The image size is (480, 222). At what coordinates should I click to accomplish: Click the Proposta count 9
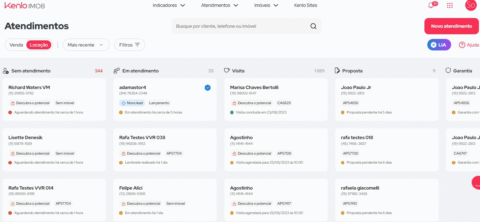coord(434,71)
